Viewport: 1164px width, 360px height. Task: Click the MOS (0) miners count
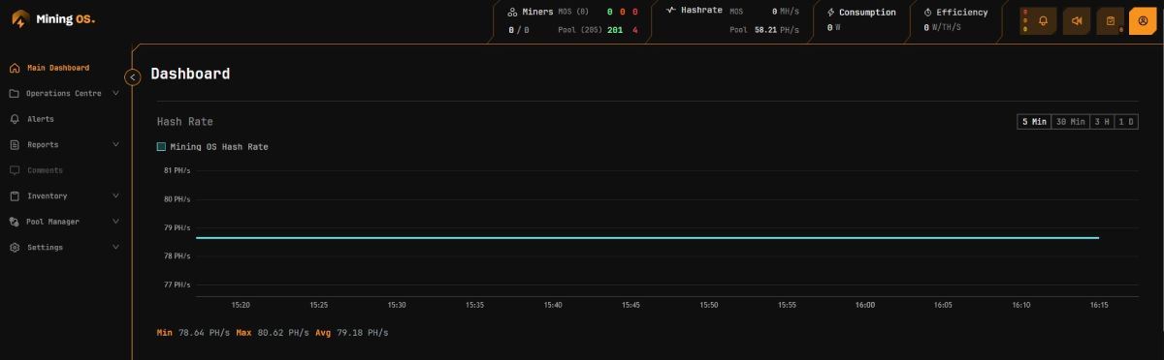pos(574,12)
